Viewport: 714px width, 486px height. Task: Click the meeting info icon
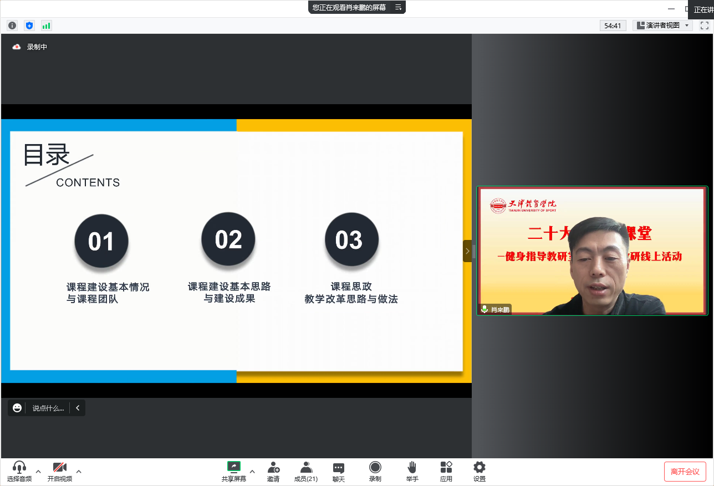pos(12,25)
